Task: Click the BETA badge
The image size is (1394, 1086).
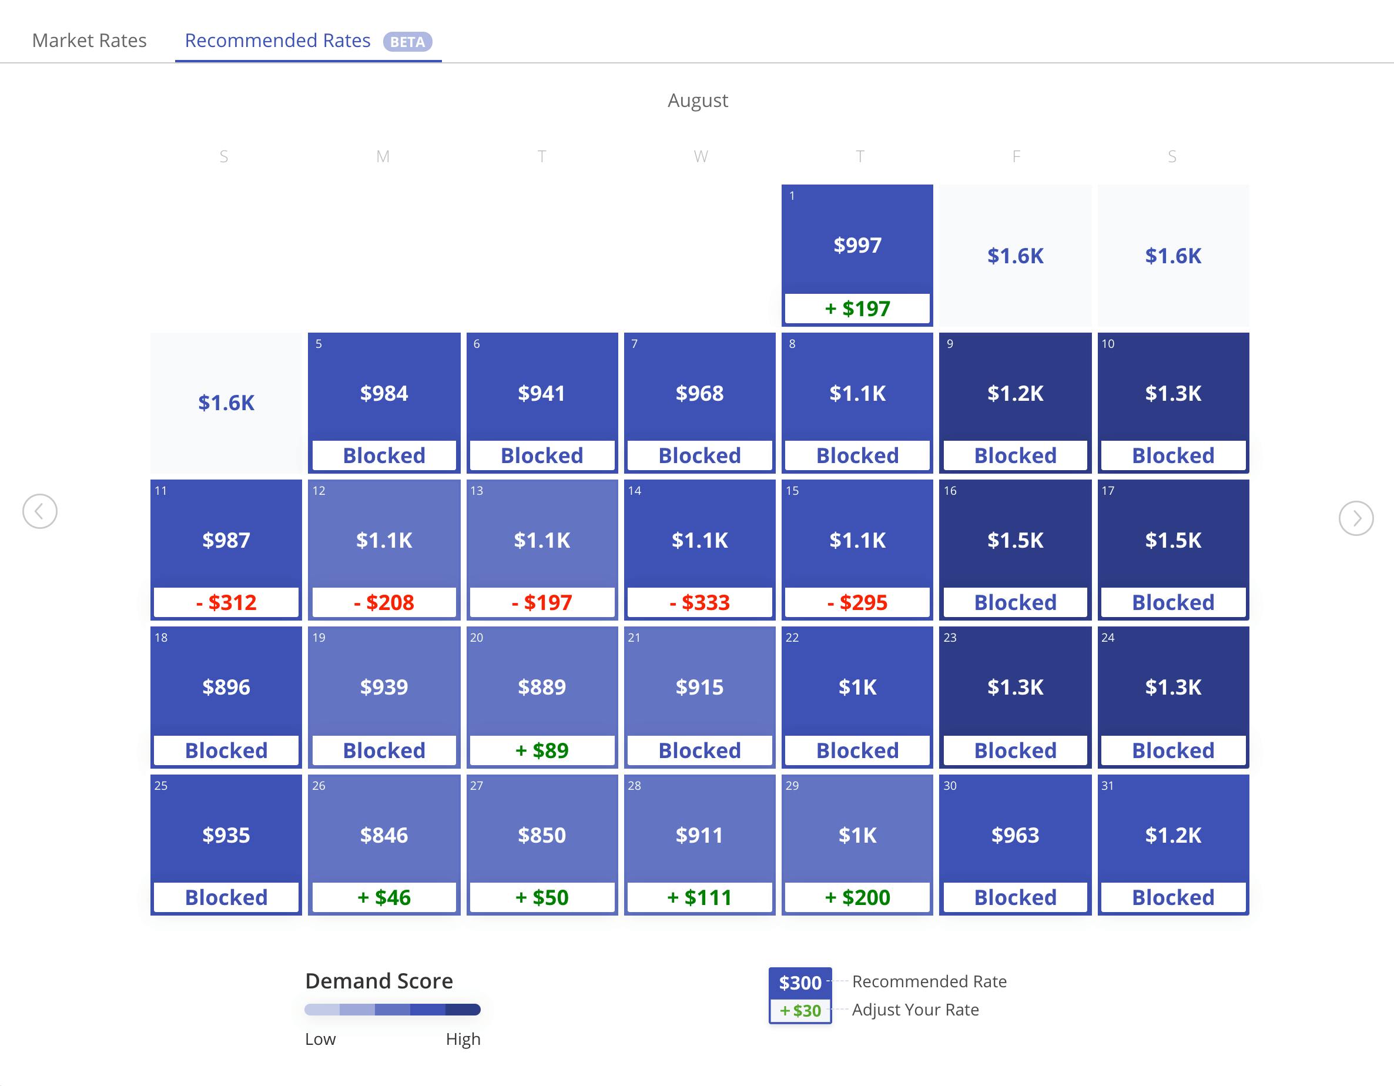Action: [407, 42]
